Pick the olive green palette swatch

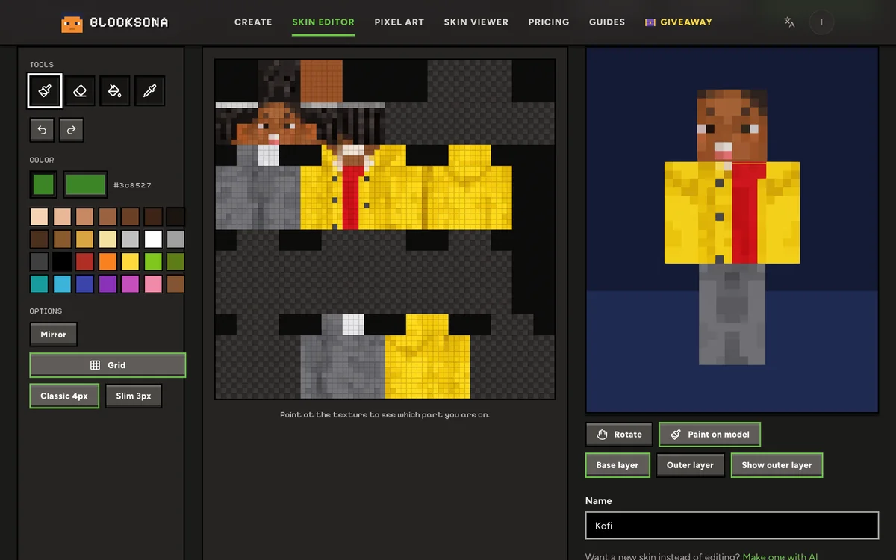tap(175, 261)
